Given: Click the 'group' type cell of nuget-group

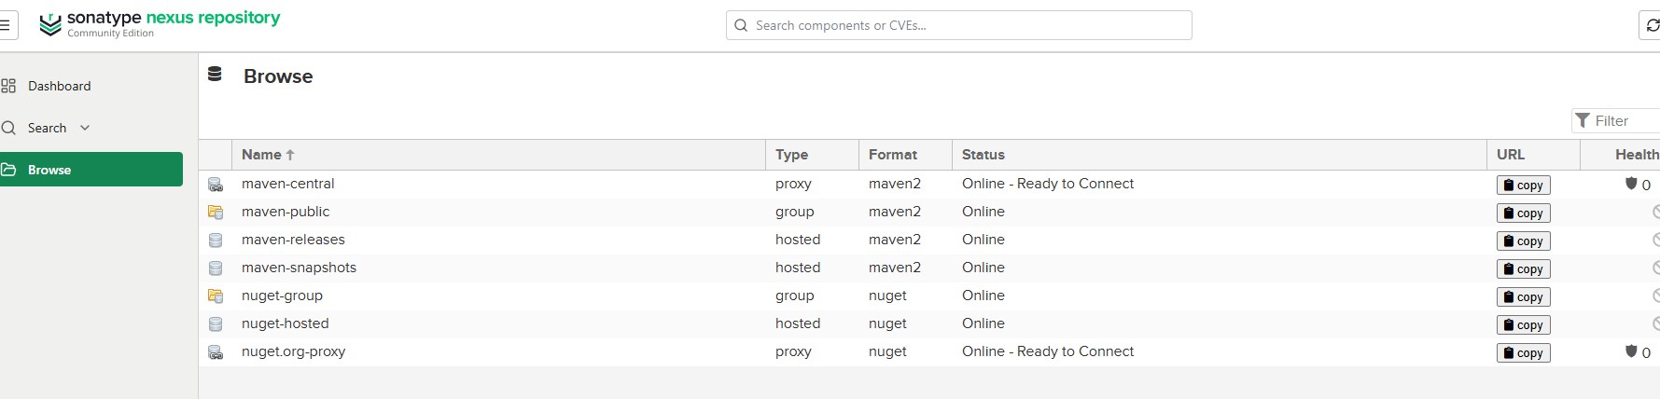Looking at the screenshot, I should point(795,296).
